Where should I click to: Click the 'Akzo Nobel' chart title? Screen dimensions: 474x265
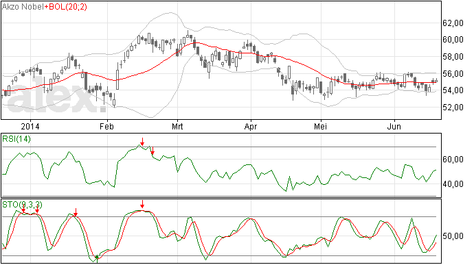coord(23,7)
